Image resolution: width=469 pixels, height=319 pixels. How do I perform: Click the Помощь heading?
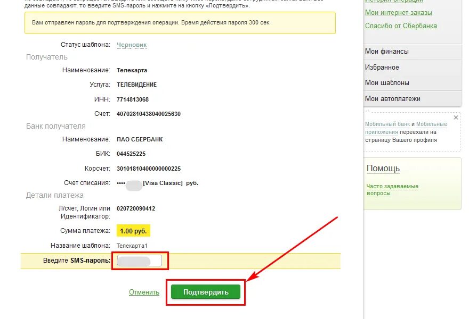(383, 169)
